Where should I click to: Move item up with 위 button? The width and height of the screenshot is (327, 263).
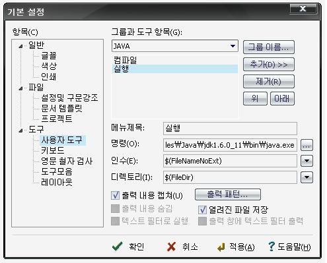point(255,98)
